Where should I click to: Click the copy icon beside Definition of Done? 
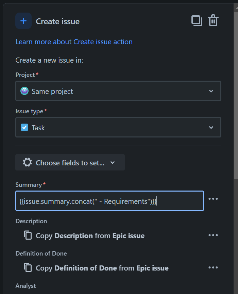(28, 268)
